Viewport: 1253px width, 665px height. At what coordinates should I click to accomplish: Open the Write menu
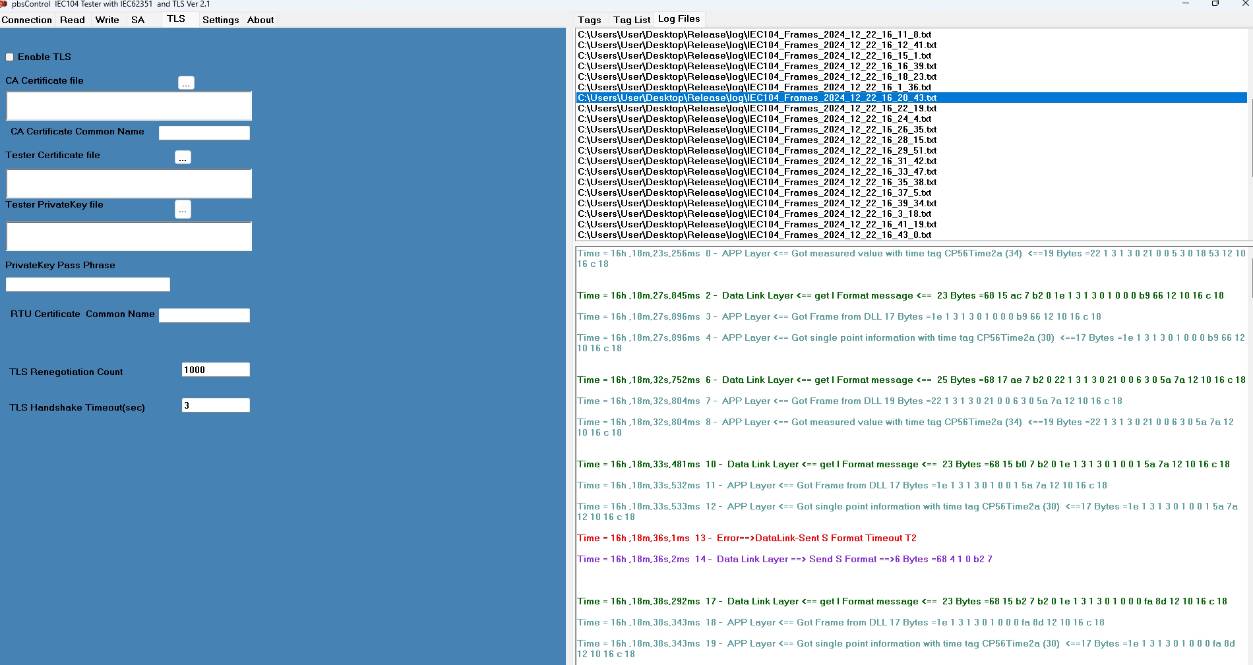pyautogui.click(x=107, y=20)
